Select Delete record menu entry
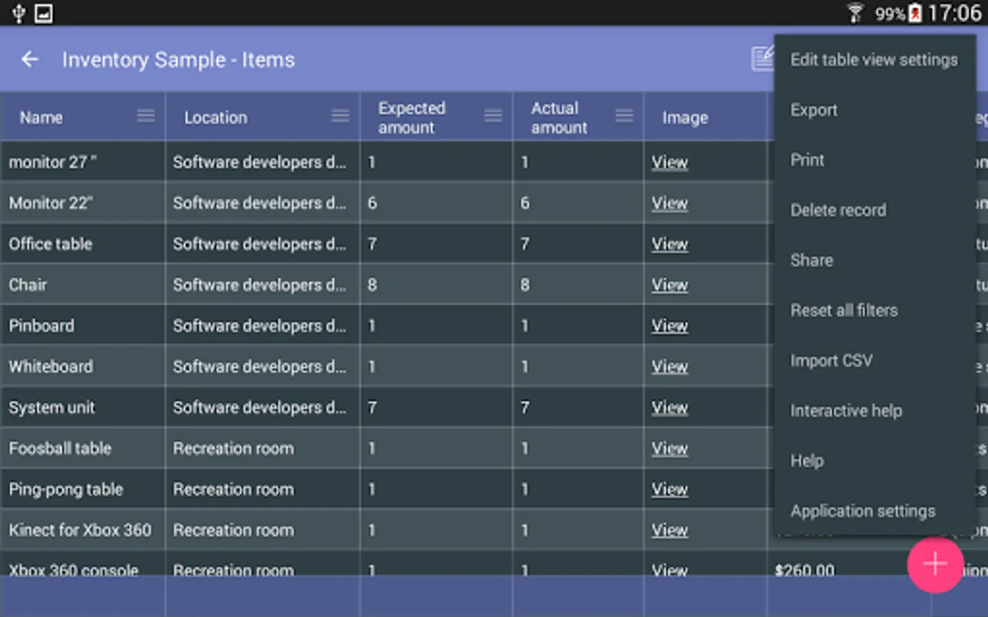 (x=874, y=210)
